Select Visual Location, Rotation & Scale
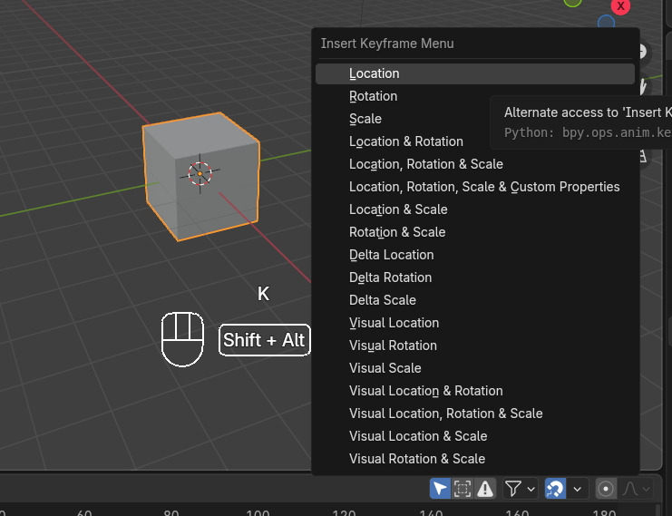The width and height of the screenshot is (672, 516). 475,414
